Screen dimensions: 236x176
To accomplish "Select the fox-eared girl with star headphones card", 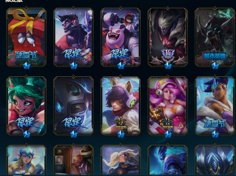I will 121,106.
